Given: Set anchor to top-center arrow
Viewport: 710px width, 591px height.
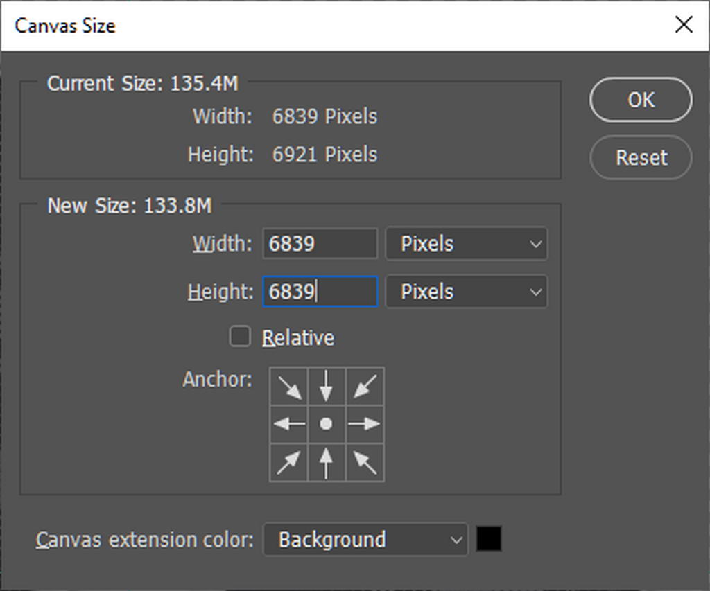Looking at the screenshot, I should pos(326,387).
